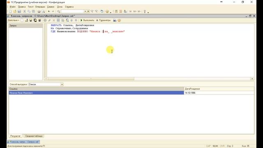This screenshot has height=148, width=263.
Task: Click the Save diskette icon in main toolbar
Action: [19, 12]
